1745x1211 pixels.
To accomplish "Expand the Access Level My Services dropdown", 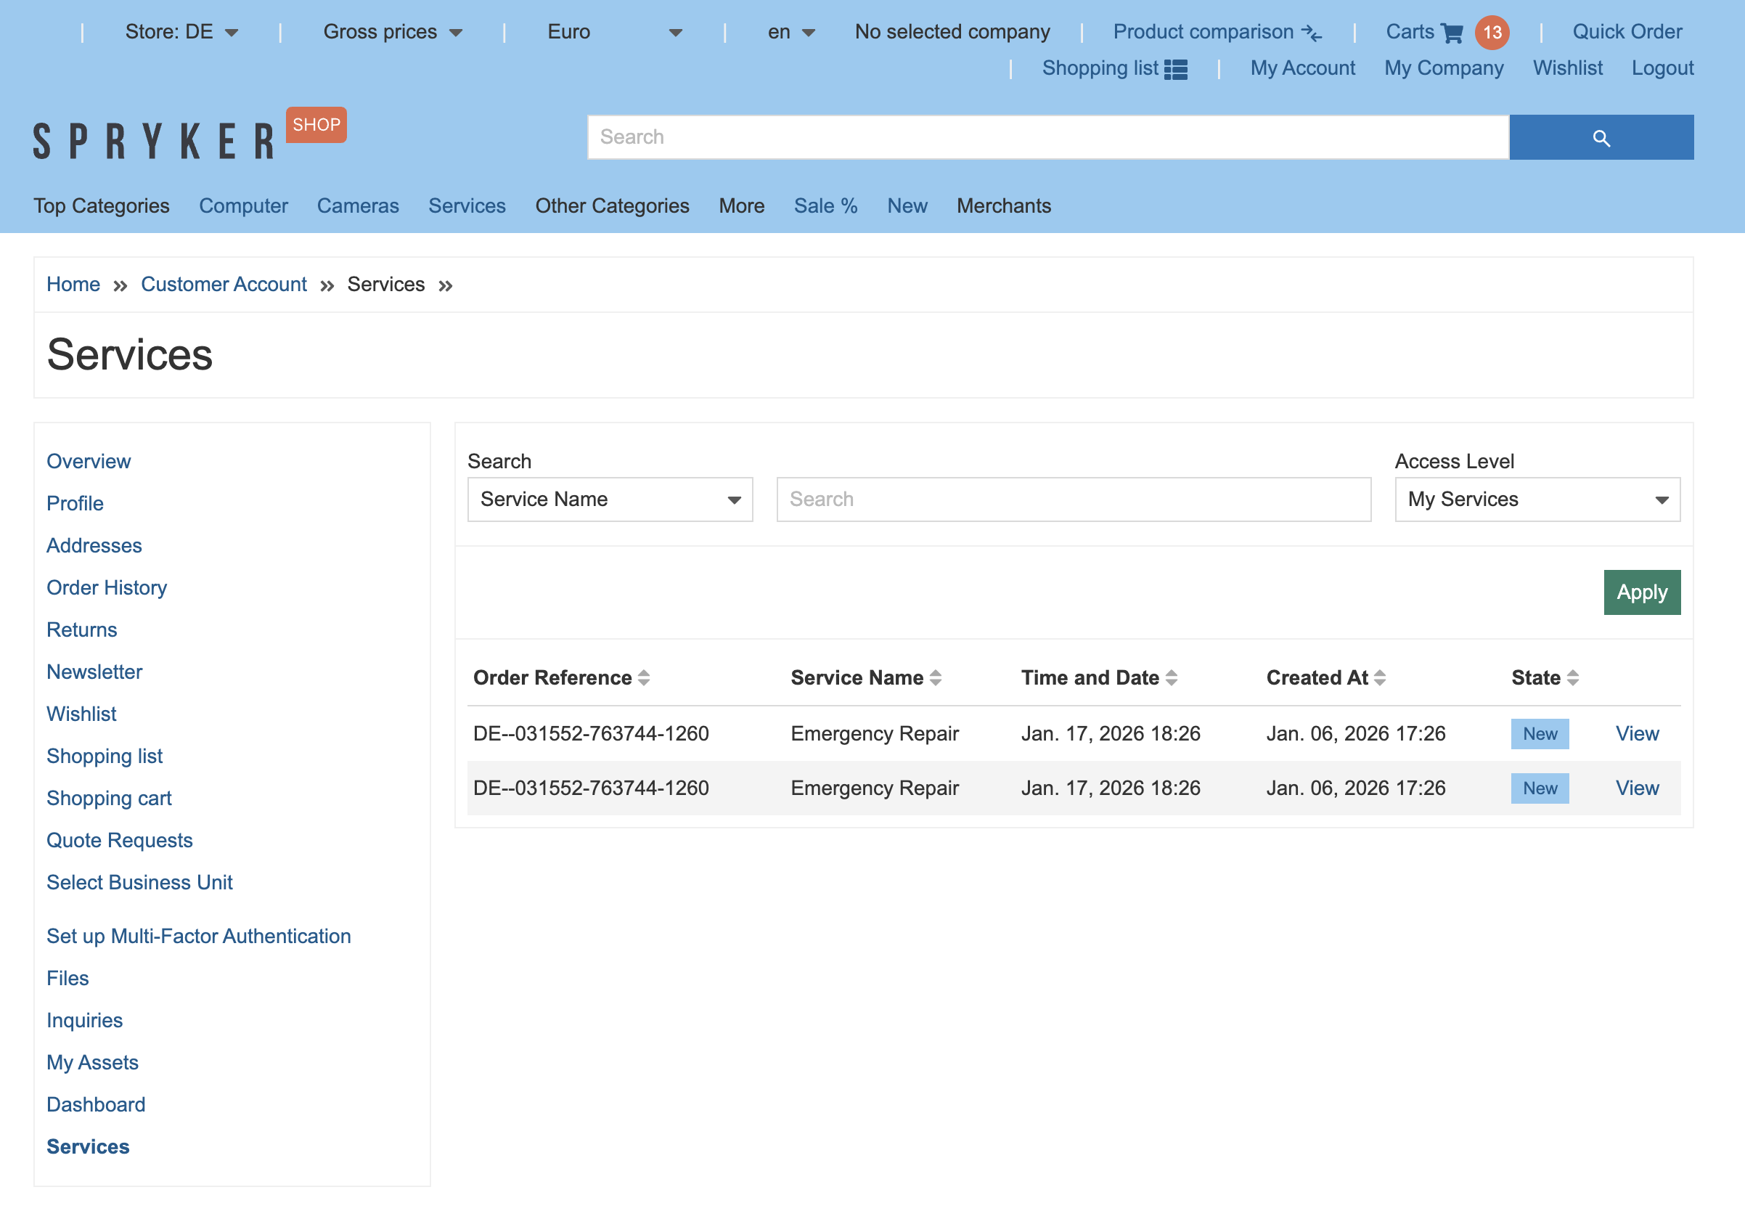I will tap(1537, 500).
